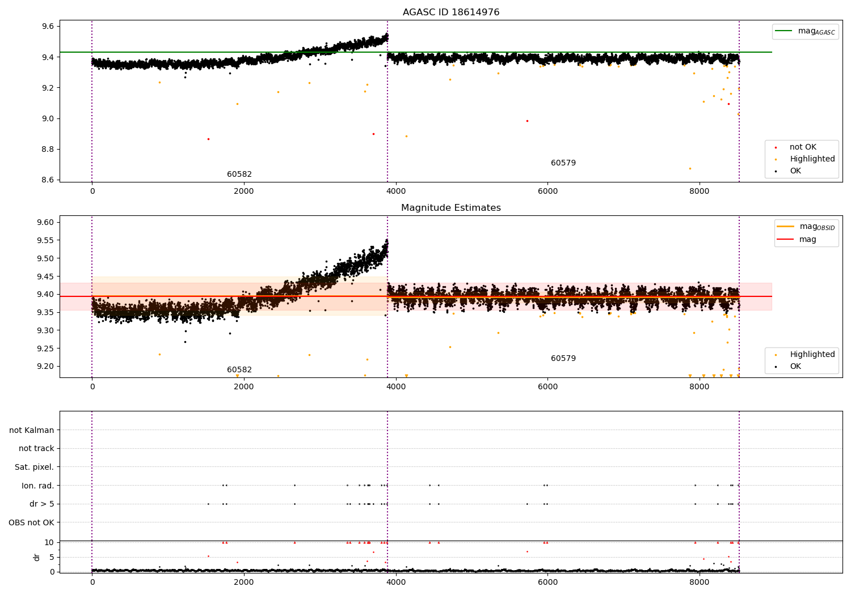
Task: Click the orange mag OBSID legend entry
Action: click(806, 227)
